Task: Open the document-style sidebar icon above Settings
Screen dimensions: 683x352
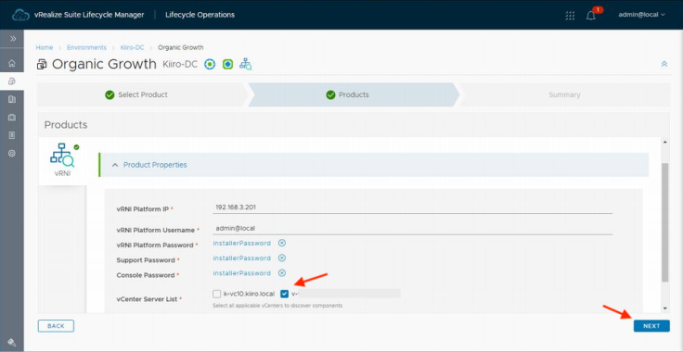Action: pos(12,135)
